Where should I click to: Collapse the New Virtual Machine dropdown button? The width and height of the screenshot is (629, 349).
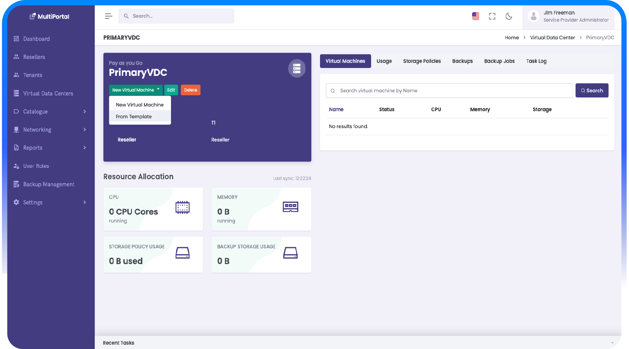136,90
